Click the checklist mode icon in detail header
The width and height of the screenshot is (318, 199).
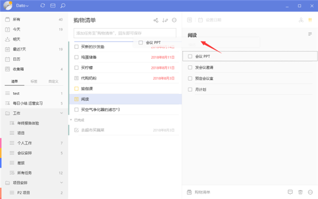point(189,20)
